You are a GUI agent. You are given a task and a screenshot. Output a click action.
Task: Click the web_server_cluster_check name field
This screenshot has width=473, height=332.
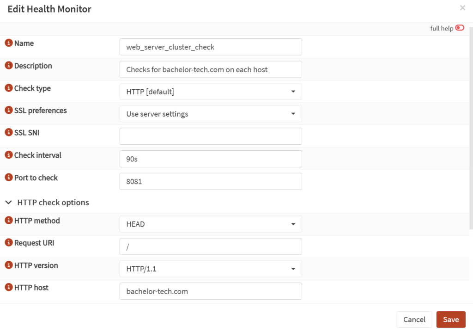tap(211, 47)
